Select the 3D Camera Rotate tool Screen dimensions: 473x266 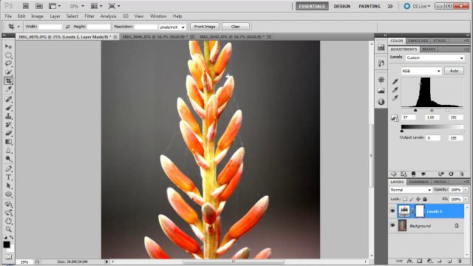(x=8, y=213)
